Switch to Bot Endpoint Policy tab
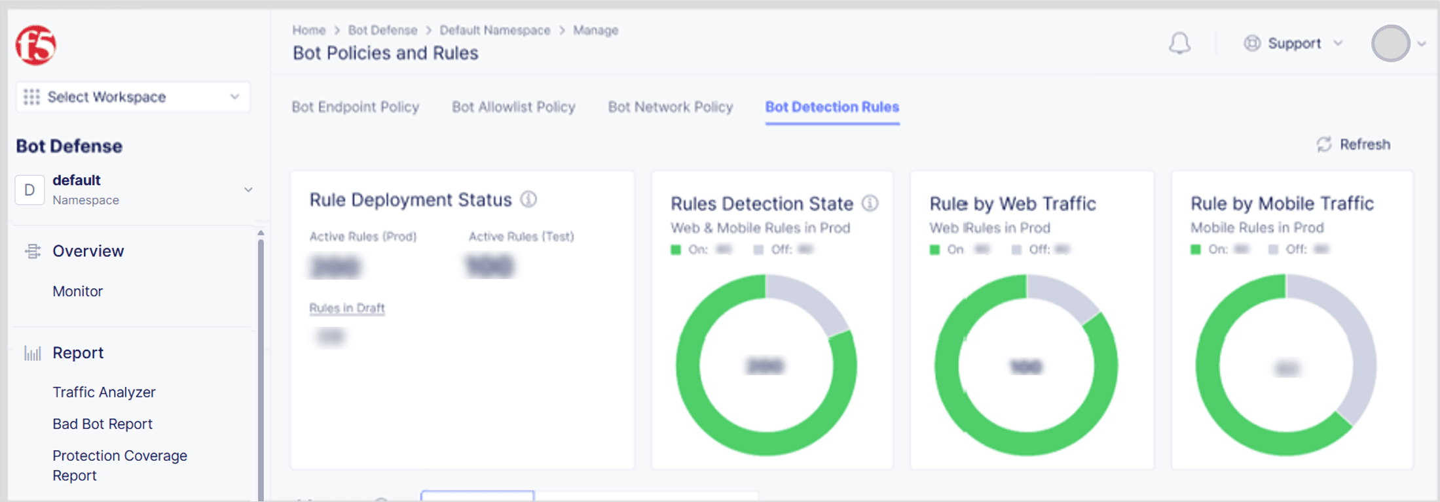The height and width of the screenshot is (502, 1440). point(355,107)
